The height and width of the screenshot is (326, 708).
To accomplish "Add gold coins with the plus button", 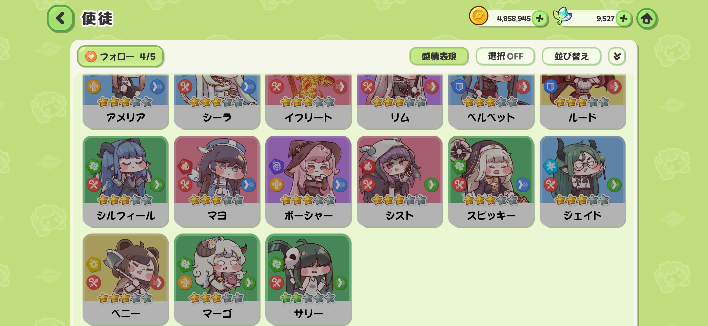I will [540, 19].
